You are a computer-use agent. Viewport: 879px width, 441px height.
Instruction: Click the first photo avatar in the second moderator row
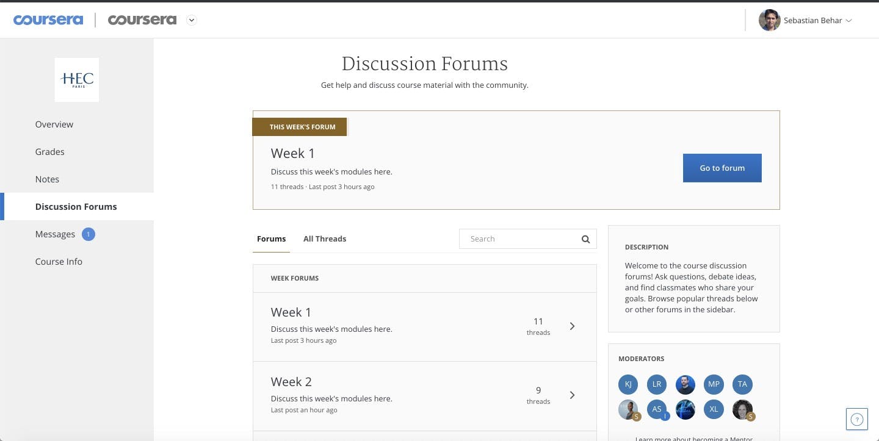(628, 409)
